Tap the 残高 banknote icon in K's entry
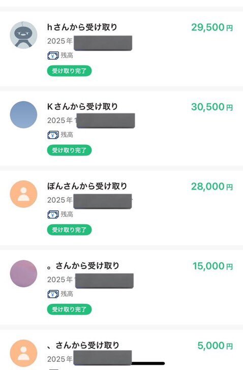This screenshot has height=370, width=243. (x=53, y=135)
